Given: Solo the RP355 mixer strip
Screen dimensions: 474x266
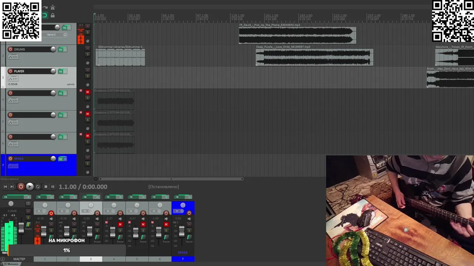Looking at the screenshot, I should (x=189, y=231).
